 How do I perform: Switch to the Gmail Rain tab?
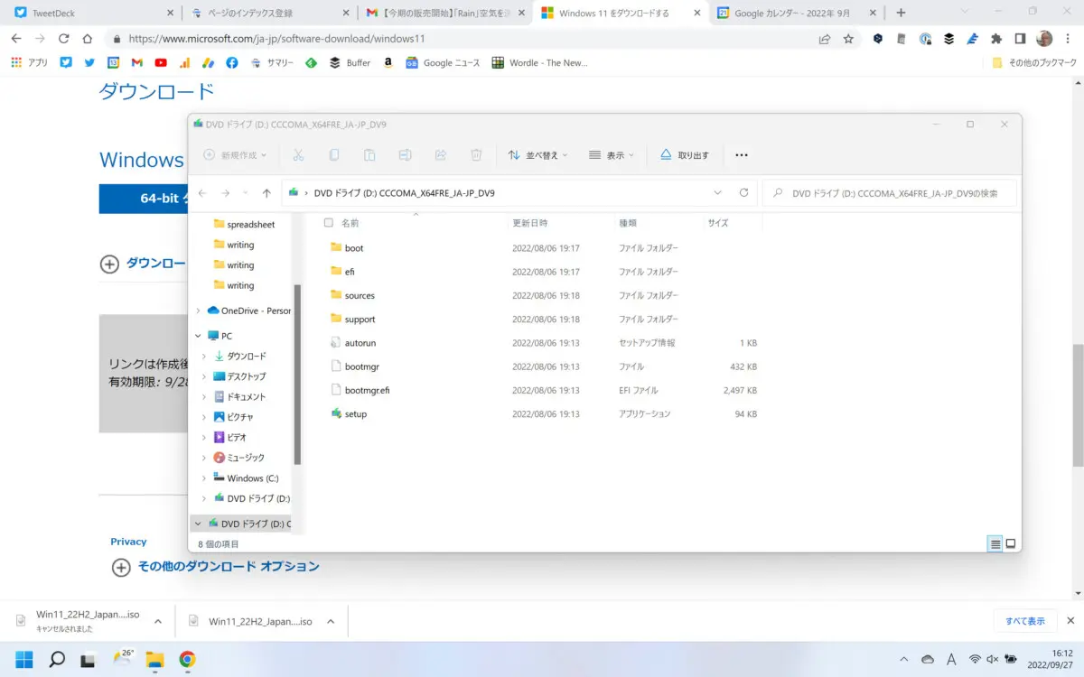(444, 14)
